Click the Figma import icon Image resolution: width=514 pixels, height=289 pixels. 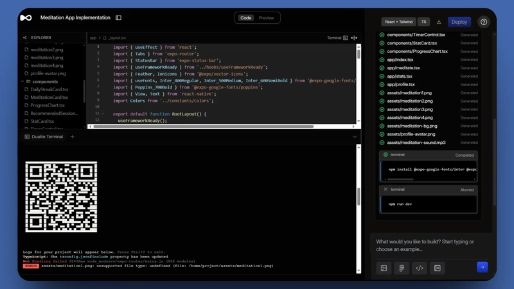tap(402, 268)
